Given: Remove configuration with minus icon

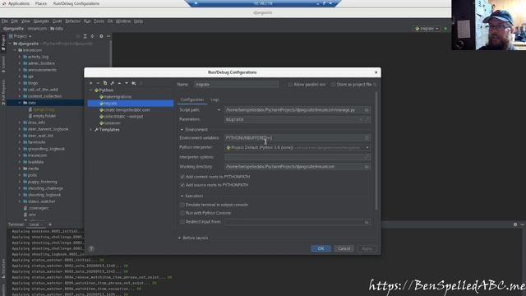Looking at the screenshot, I should tap(98, 83).
